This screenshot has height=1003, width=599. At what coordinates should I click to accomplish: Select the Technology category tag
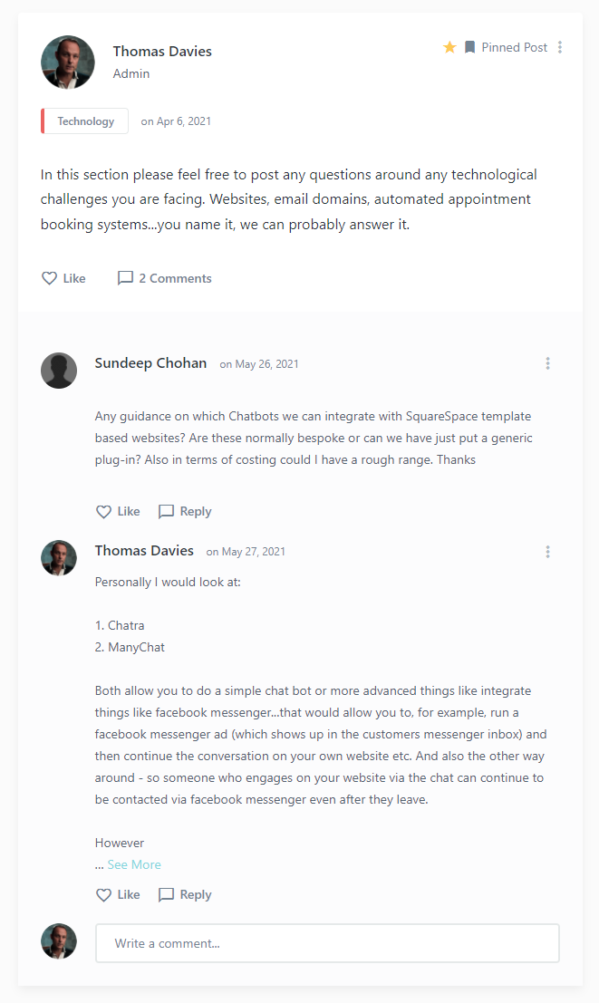pos(85,121)
